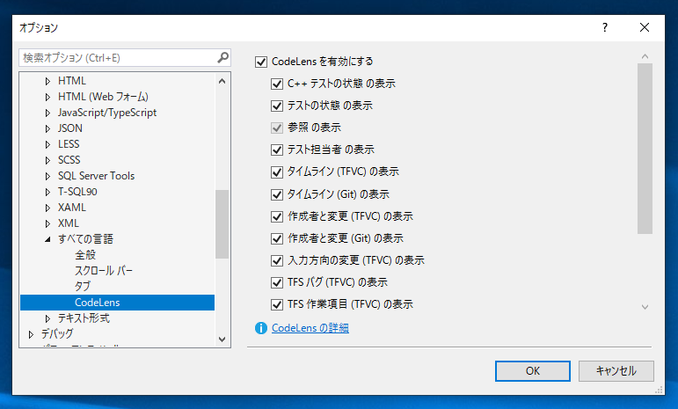Image resolution: width=678 pixels, height=409 pixels.
Task: Expand HTML (Web フォーム) node
Action: [x=47, y=98]
